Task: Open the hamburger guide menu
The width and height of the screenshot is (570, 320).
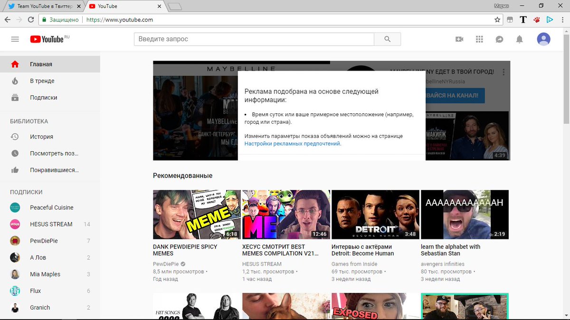Action: point(15,39)
